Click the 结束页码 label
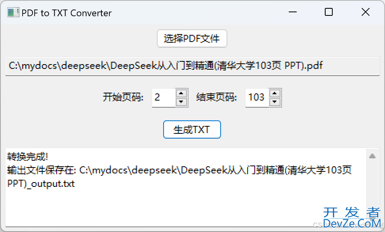The height and width of the screenshot is (232, 385). 216,97
